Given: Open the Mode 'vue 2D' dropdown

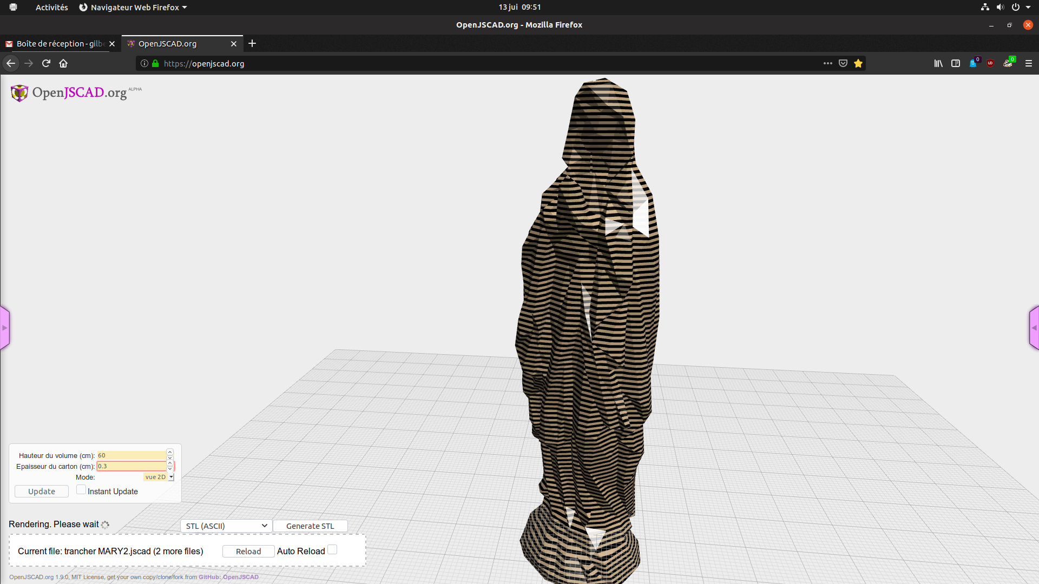Looking at the screenshot, I should [x=158, y=477].
